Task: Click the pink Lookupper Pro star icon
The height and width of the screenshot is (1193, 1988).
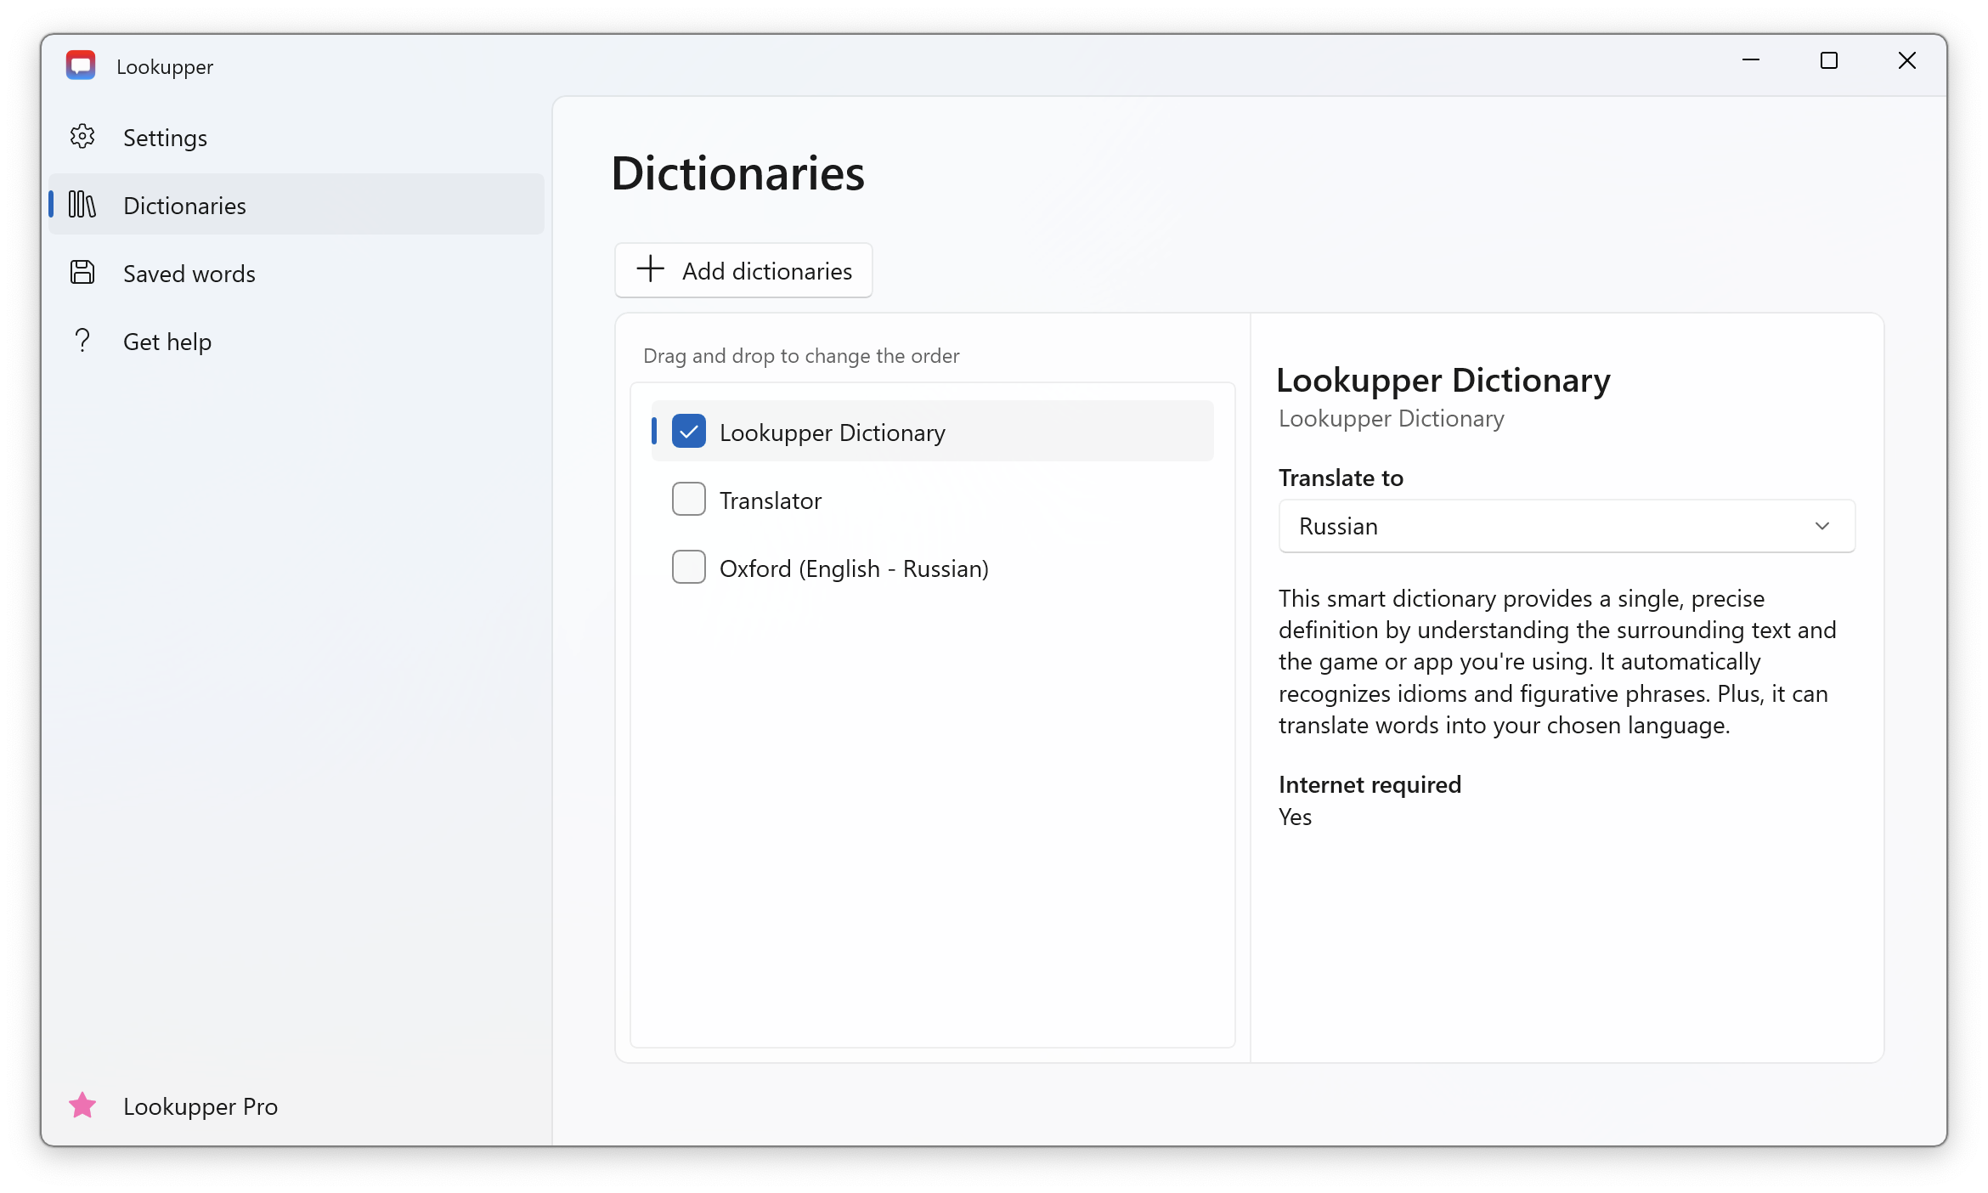Action: pyautogui.click(x=82, y=1105)
